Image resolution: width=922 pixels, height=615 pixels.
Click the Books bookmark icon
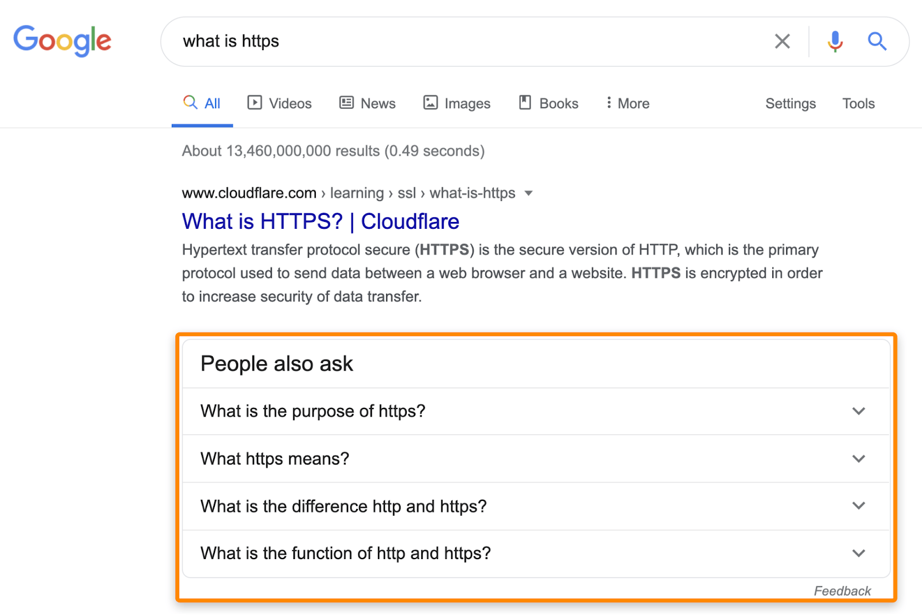coord(525,103)
